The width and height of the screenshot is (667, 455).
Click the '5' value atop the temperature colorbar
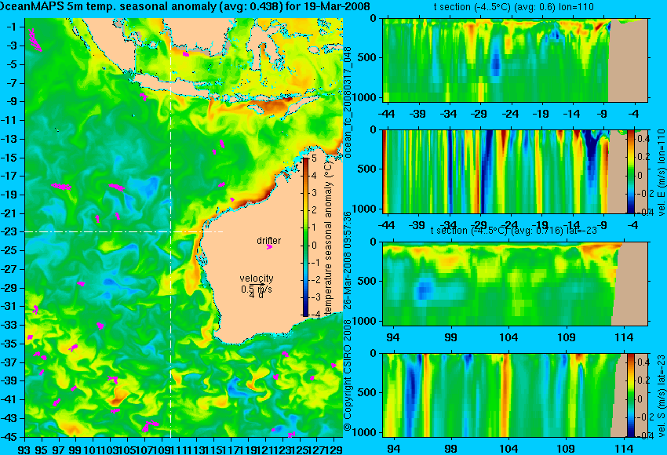pyautogui.click(x=314, y=158)
